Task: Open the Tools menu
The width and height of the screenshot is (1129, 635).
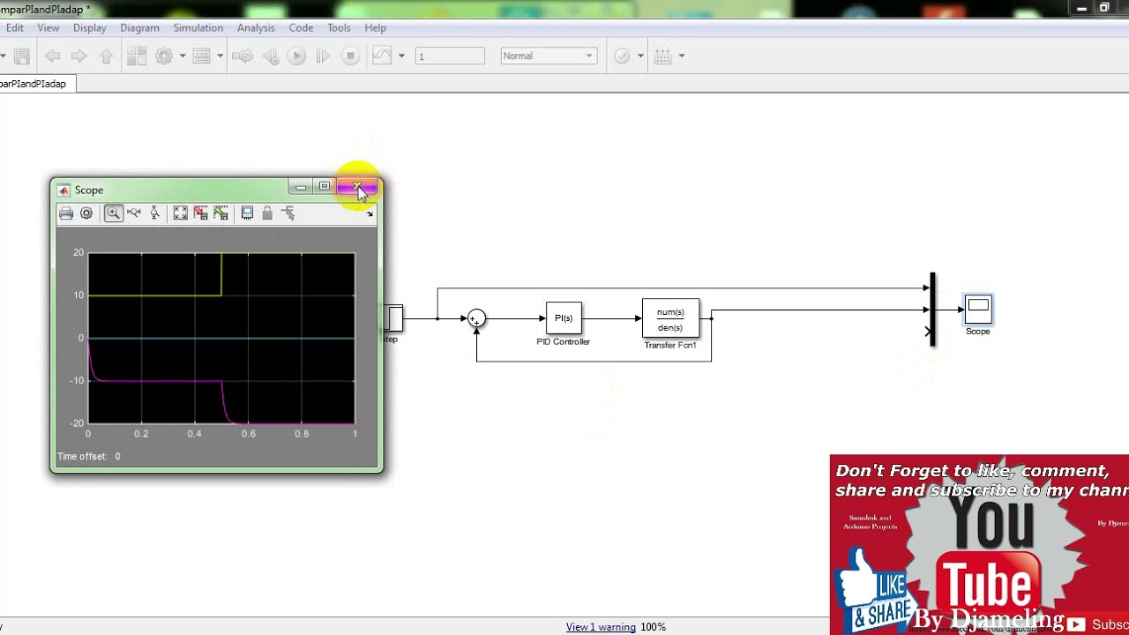Action: pyautogui.click(x=339, y=27)
